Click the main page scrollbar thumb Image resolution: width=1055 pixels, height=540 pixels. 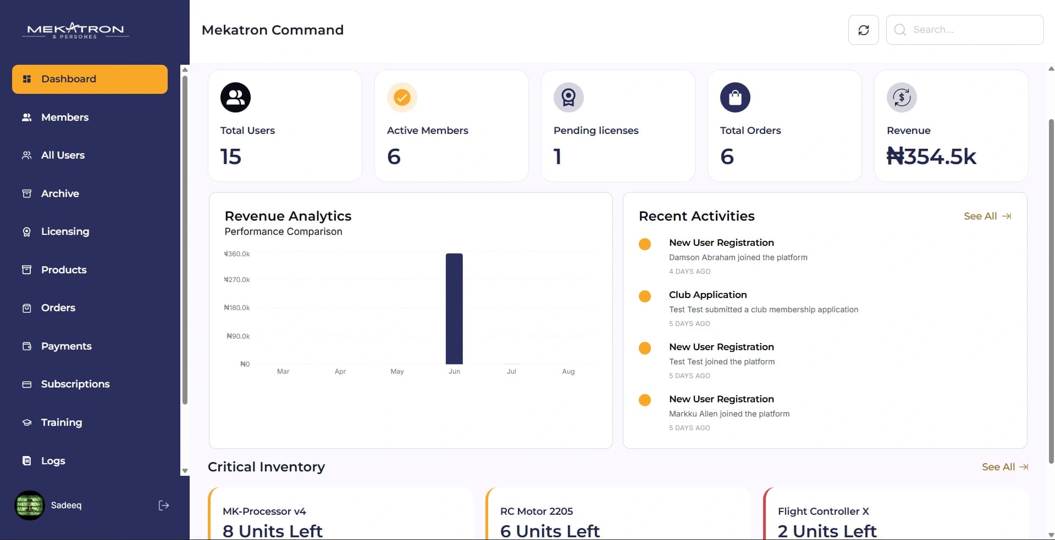click(1051, 291)
